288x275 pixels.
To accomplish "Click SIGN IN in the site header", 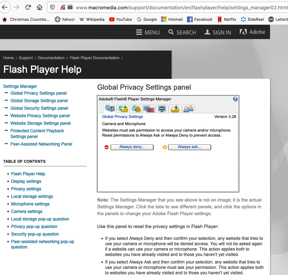I will click(218, 32).
